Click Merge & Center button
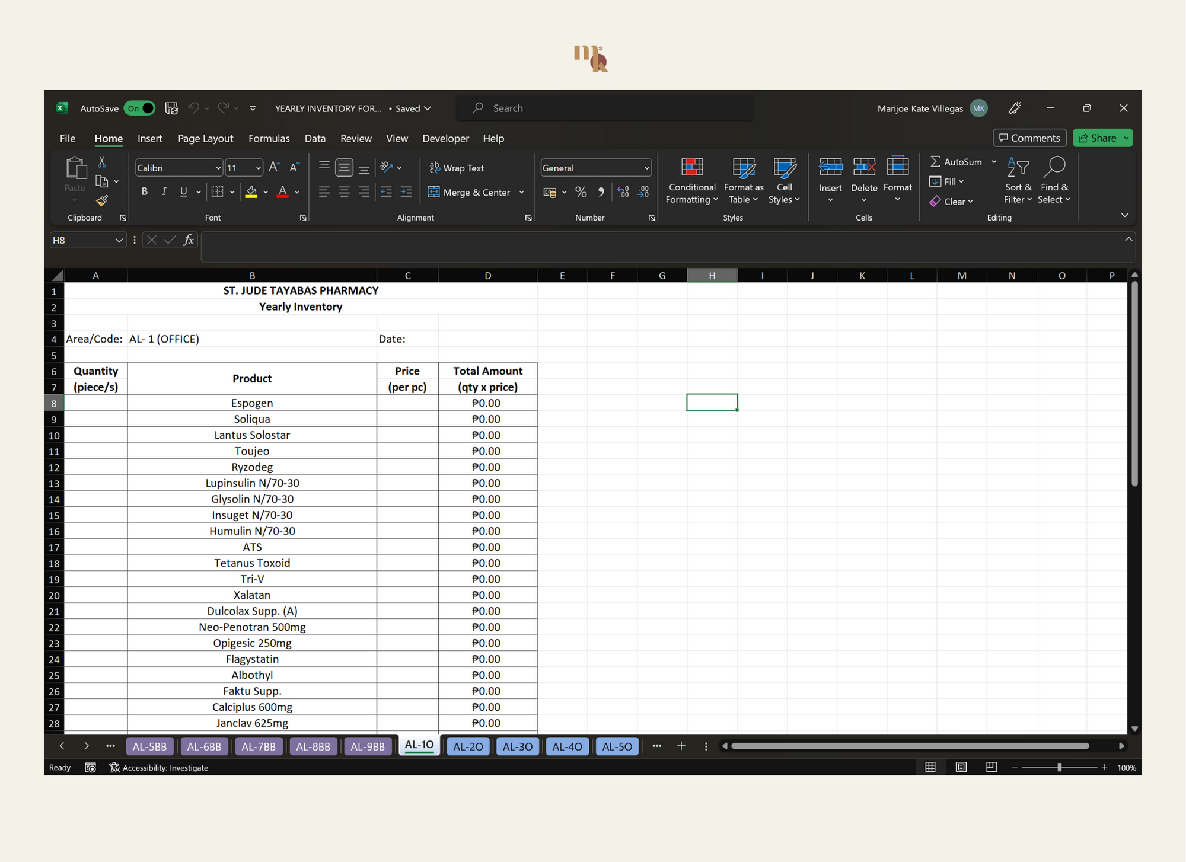This screenshot has width=1186, height=862. point(469,192)
